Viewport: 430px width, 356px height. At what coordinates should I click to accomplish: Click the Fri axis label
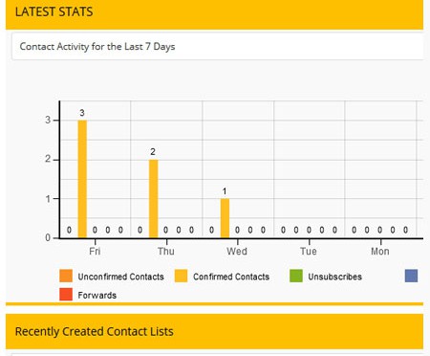(x=95, y=251)
